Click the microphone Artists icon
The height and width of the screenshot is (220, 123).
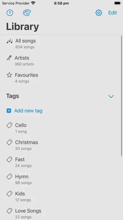(x=9, y=58)
